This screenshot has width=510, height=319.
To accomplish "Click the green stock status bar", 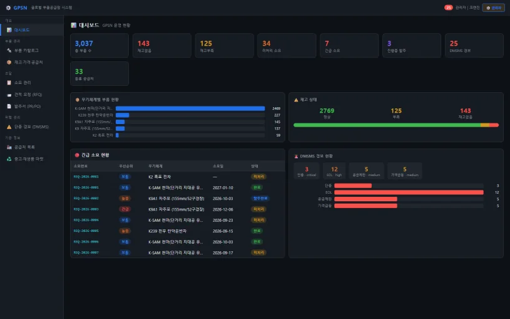I will click(x=387, y=125).
